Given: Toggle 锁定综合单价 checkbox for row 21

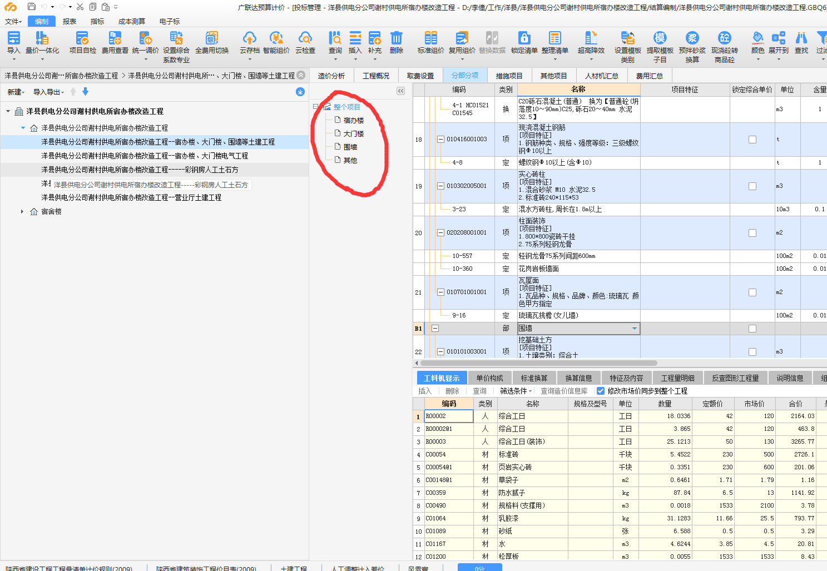Looking at the screenshot, I should (752, 292).
